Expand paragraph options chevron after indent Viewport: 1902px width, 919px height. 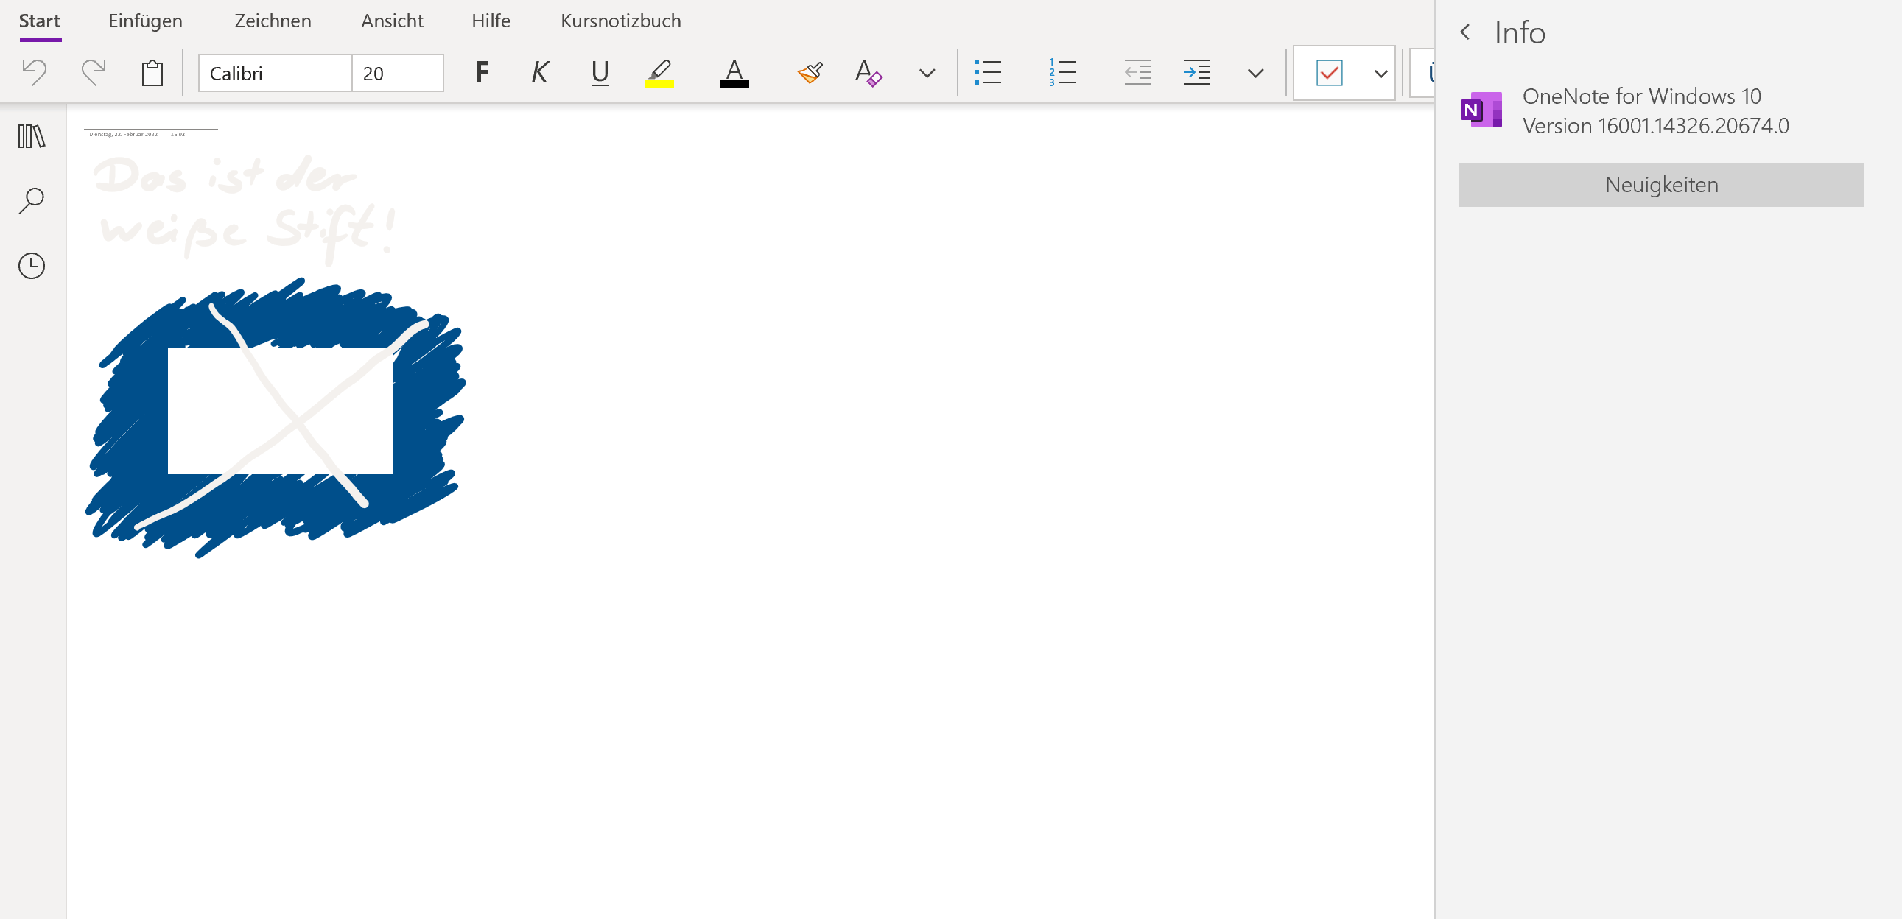(x=1255, y=73)
